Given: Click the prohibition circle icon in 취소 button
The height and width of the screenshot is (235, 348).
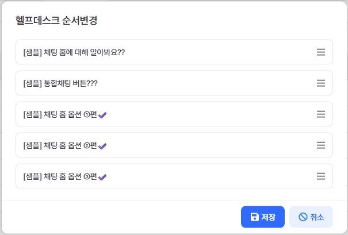Looking at the screenshot, I should point(303,217).
